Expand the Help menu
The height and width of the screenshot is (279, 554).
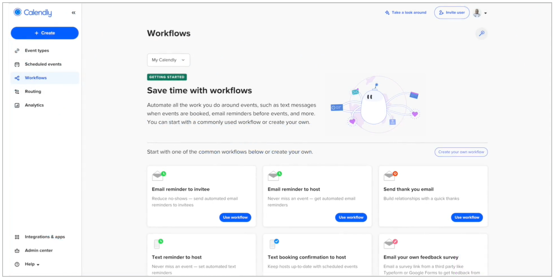(32, 264)
